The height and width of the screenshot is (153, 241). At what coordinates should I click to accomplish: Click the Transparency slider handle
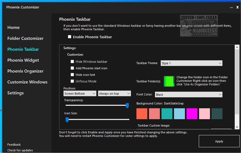pyautogui.click(x=127, y=106)
